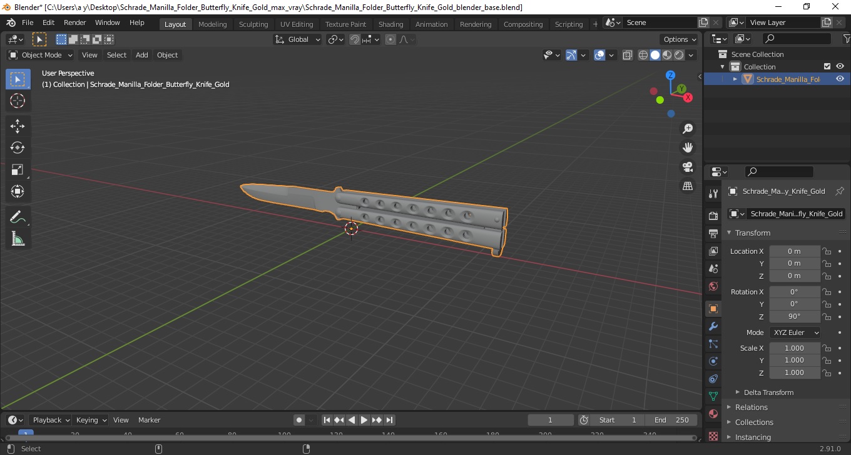Switch to rendered viewport shading
This screenshot has width=851, height=455.
coord(679,55)
